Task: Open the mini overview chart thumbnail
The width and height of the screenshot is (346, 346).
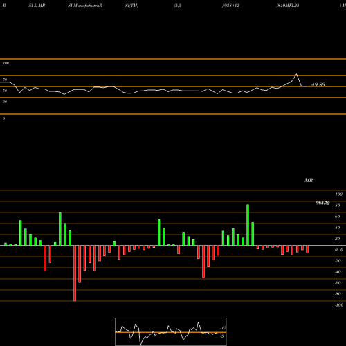Action: coord(171,331)
